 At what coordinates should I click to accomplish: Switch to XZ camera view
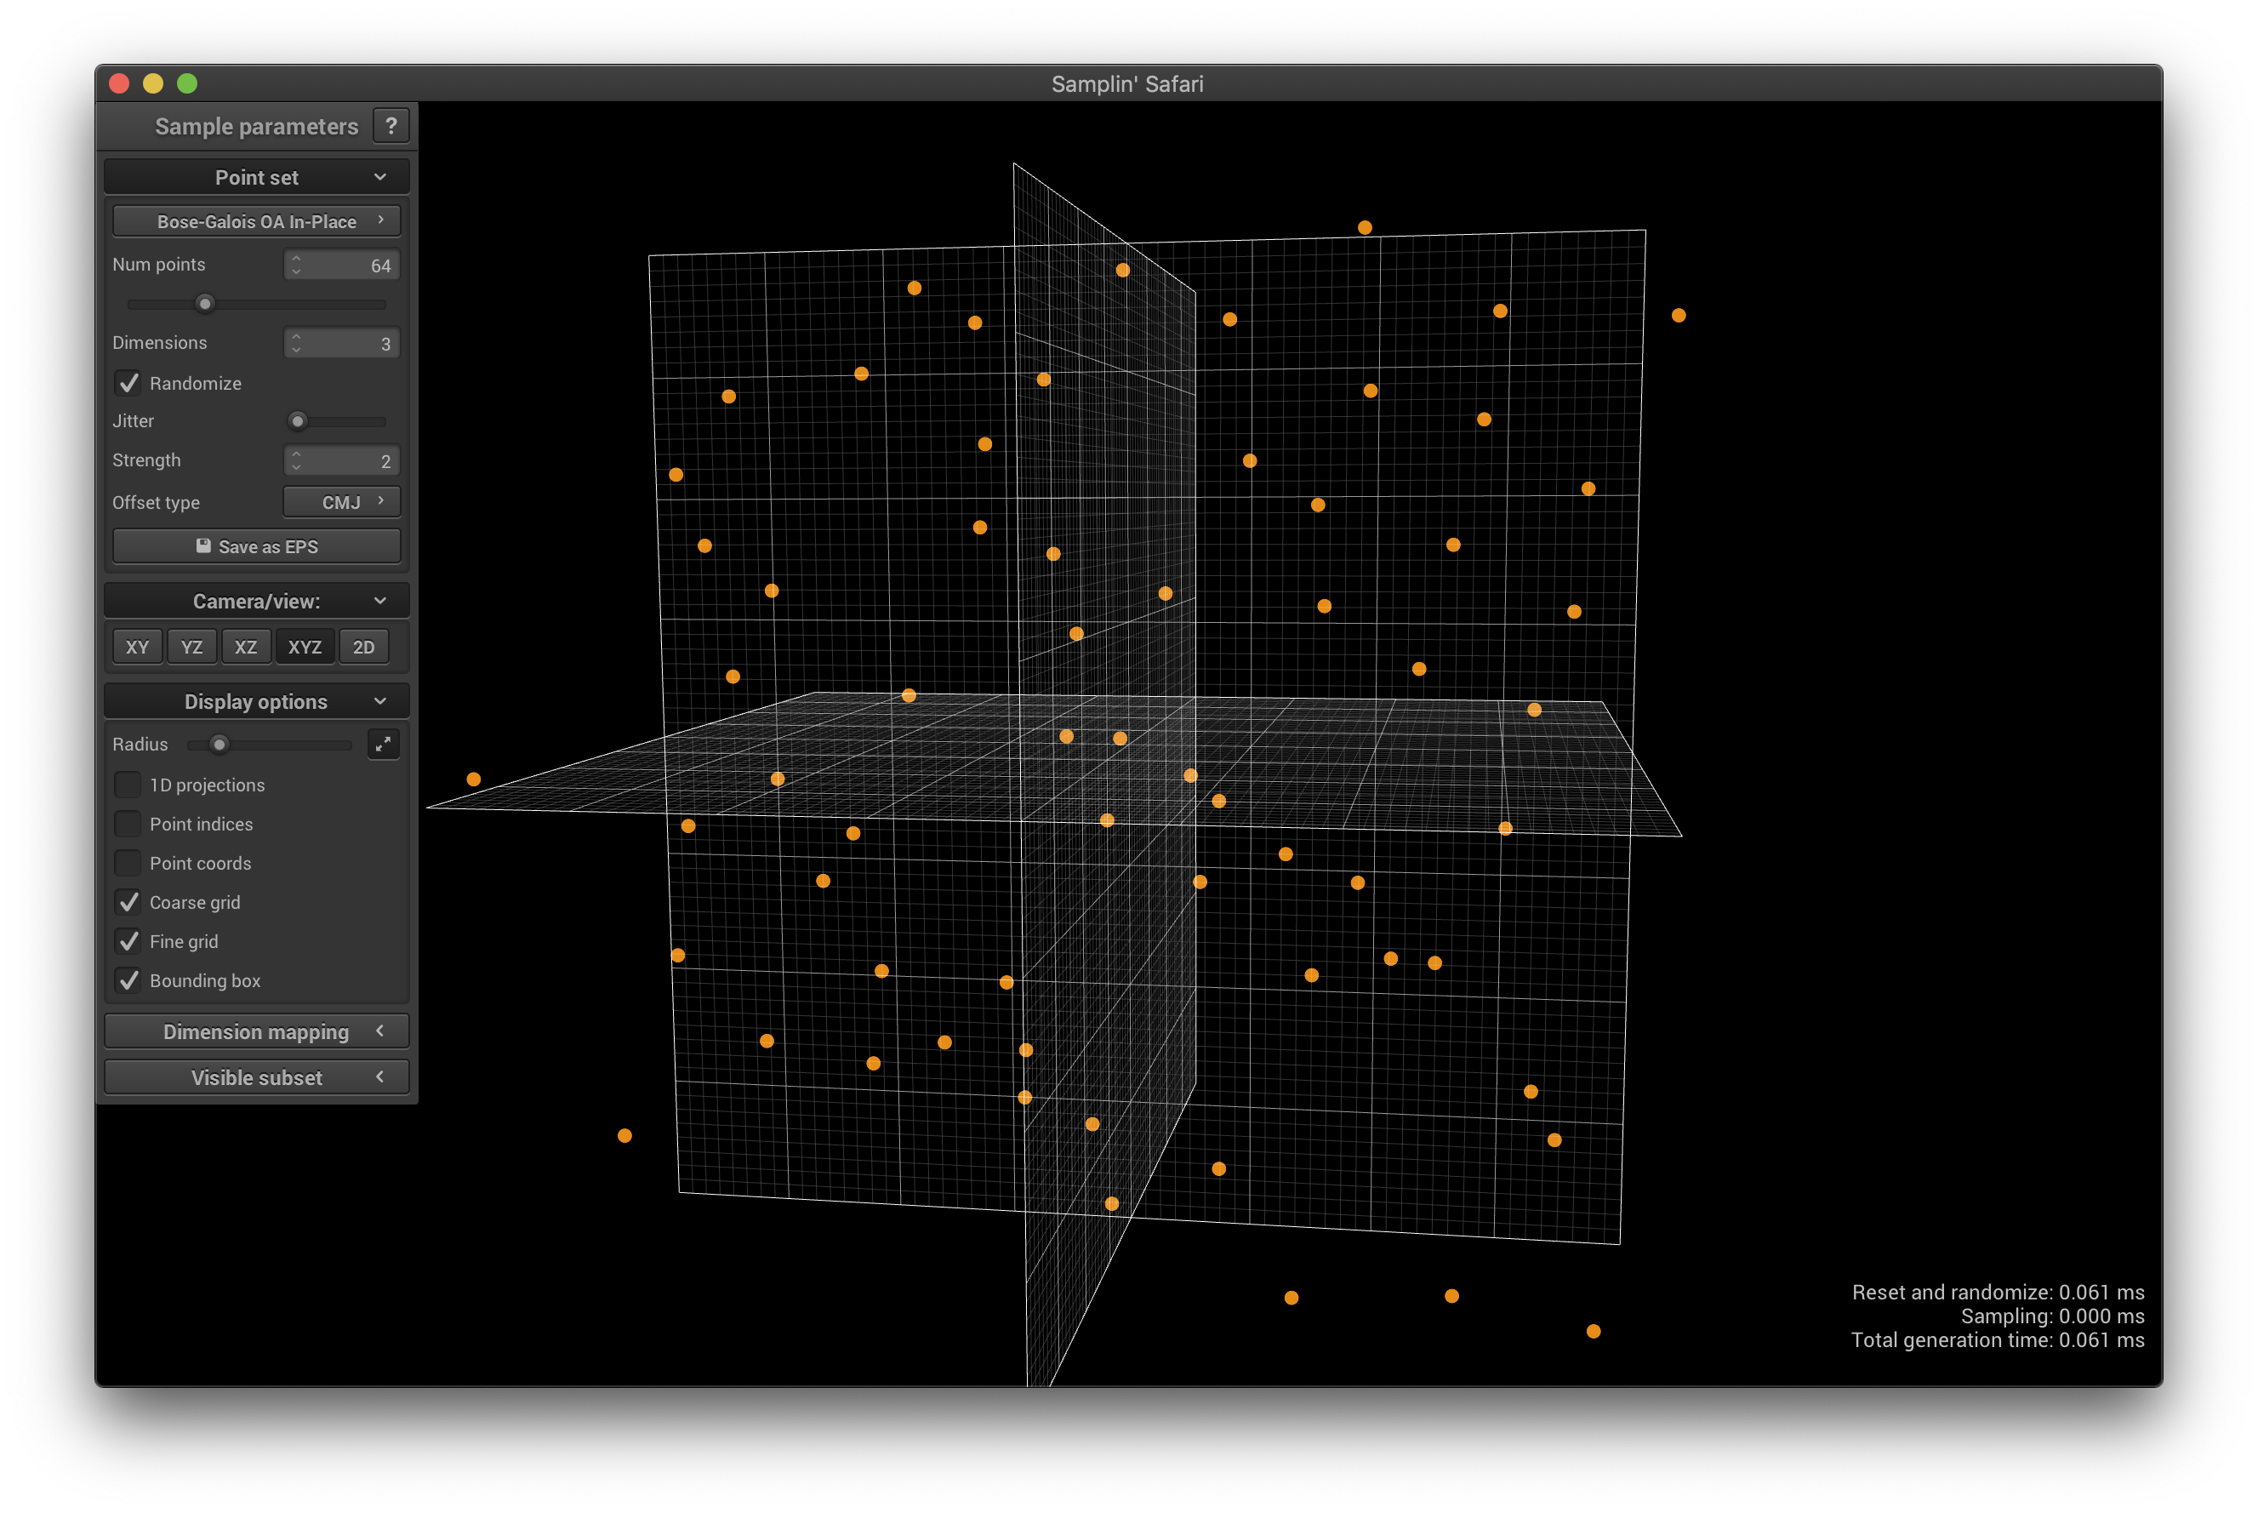[x=245, y=647]
